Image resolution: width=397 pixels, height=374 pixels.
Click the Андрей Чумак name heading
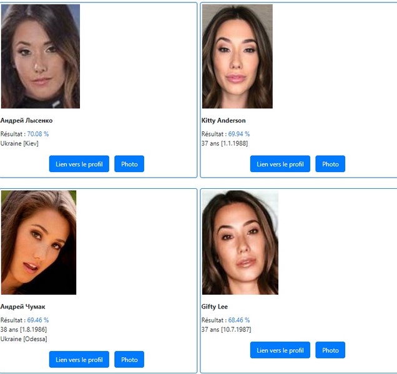pos(23,307)
